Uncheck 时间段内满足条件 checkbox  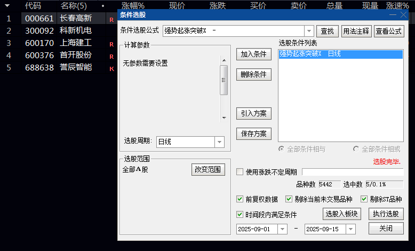point(240,214)
